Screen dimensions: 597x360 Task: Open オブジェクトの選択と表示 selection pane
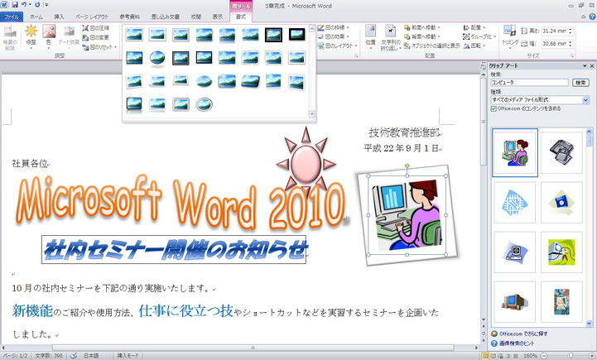pyautogui.click(x=431, y=46)
